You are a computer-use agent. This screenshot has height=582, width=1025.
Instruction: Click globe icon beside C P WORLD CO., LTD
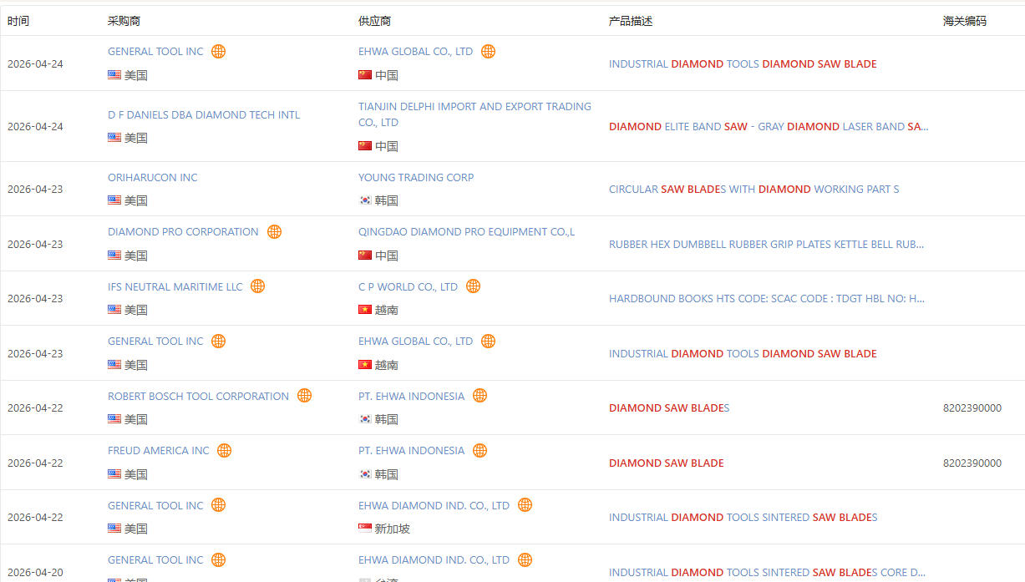coord(473,286)
